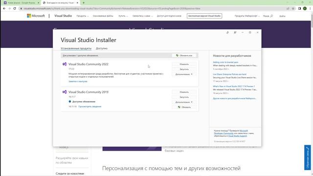Open the Adding color to bracket pairs article

[x=225, y=62]
